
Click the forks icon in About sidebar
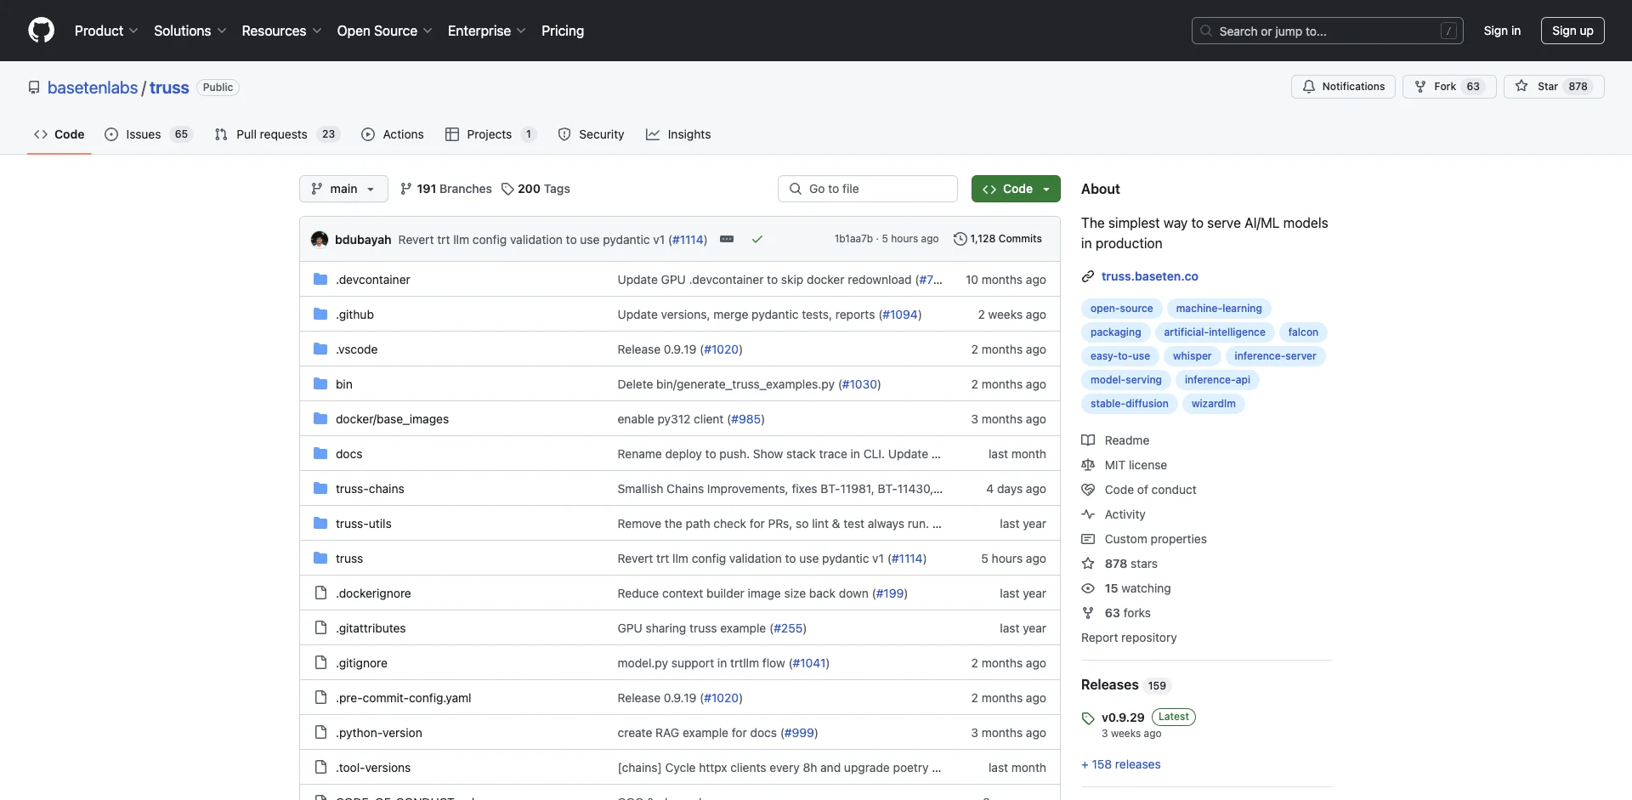click(1088, 613)
